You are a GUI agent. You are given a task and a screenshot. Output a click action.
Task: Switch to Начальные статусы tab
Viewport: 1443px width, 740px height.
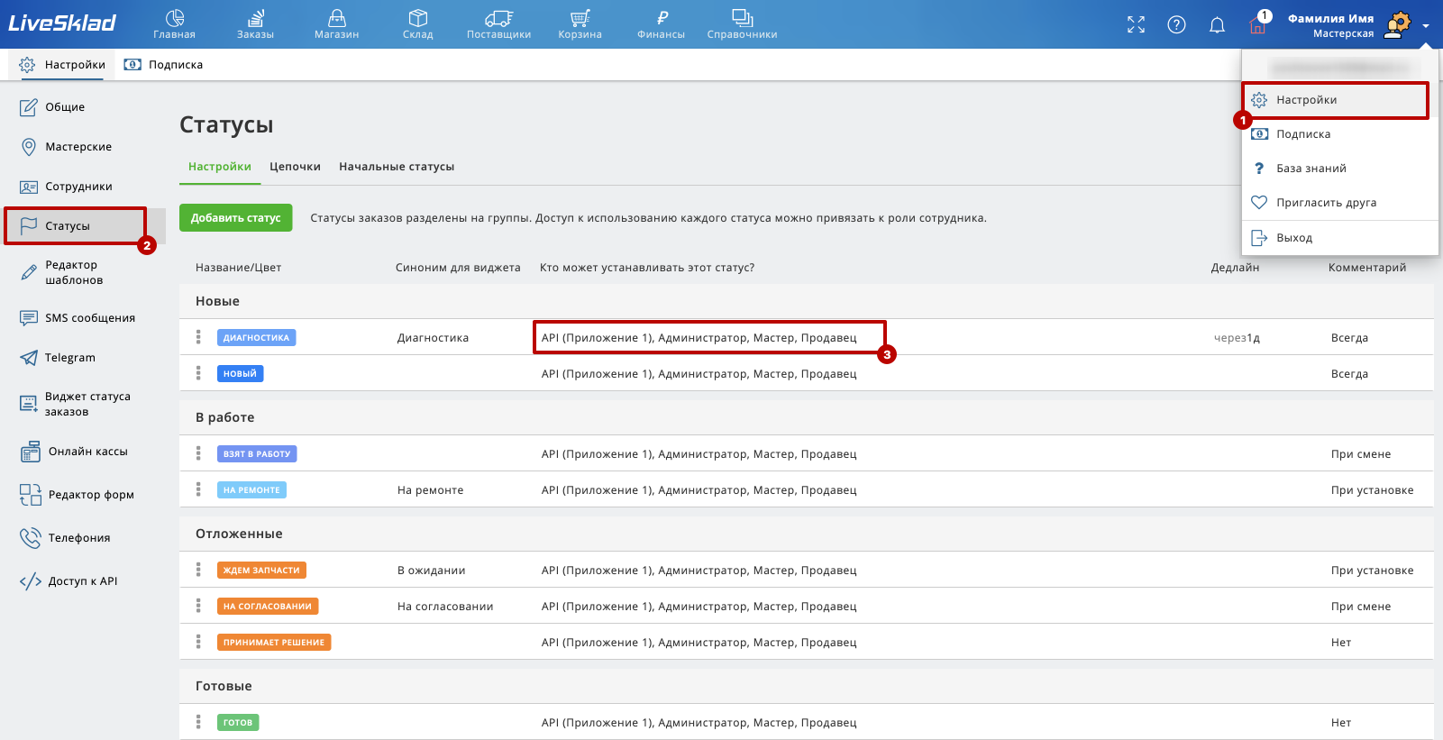point(397,167)
